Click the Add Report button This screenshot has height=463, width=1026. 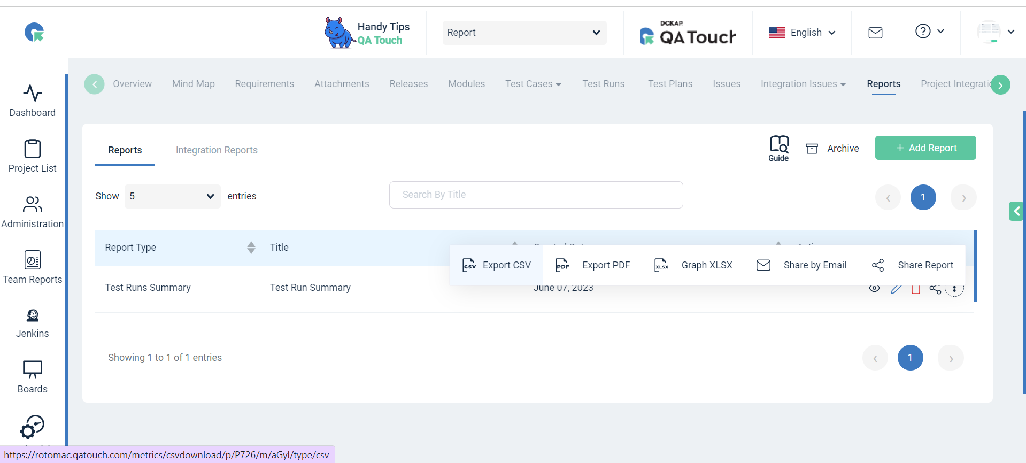coord(925,148)
